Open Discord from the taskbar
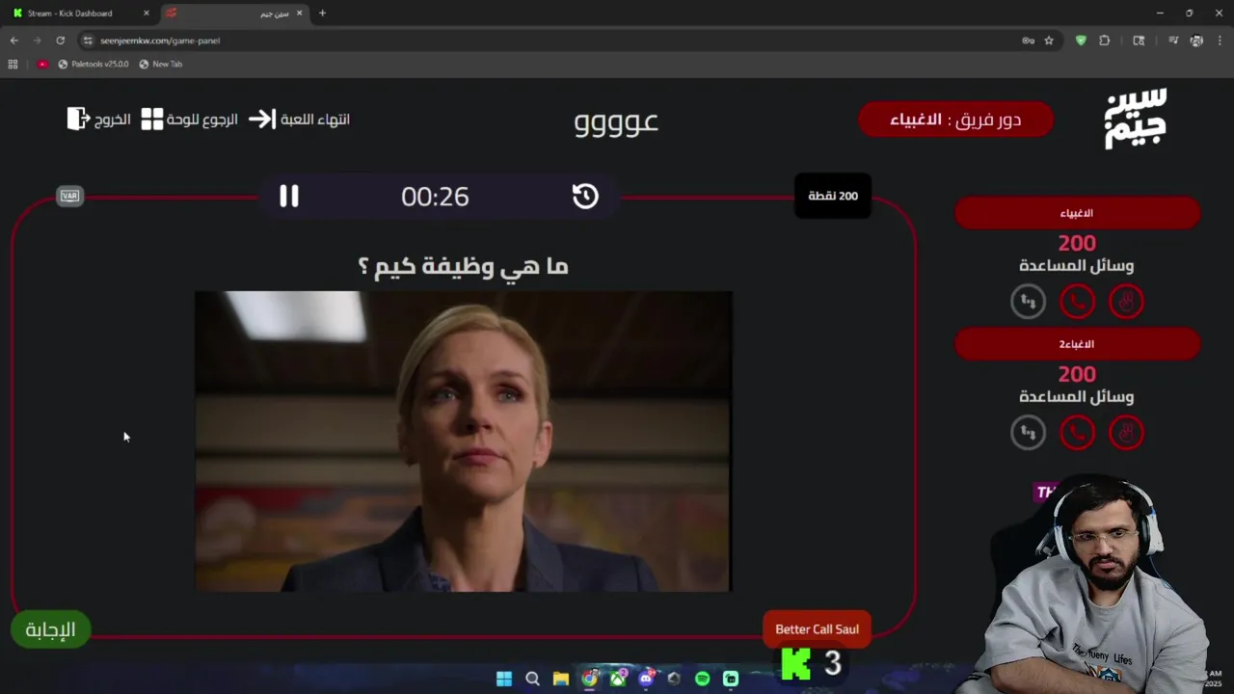The height and width of the screenshot is (694, 1234). (646, 679)
